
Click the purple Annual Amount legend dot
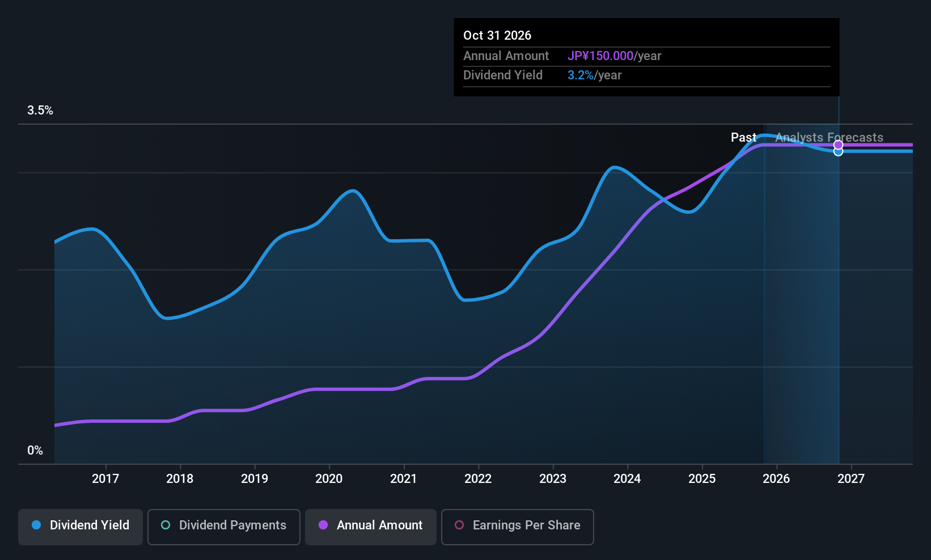[323, 525]
